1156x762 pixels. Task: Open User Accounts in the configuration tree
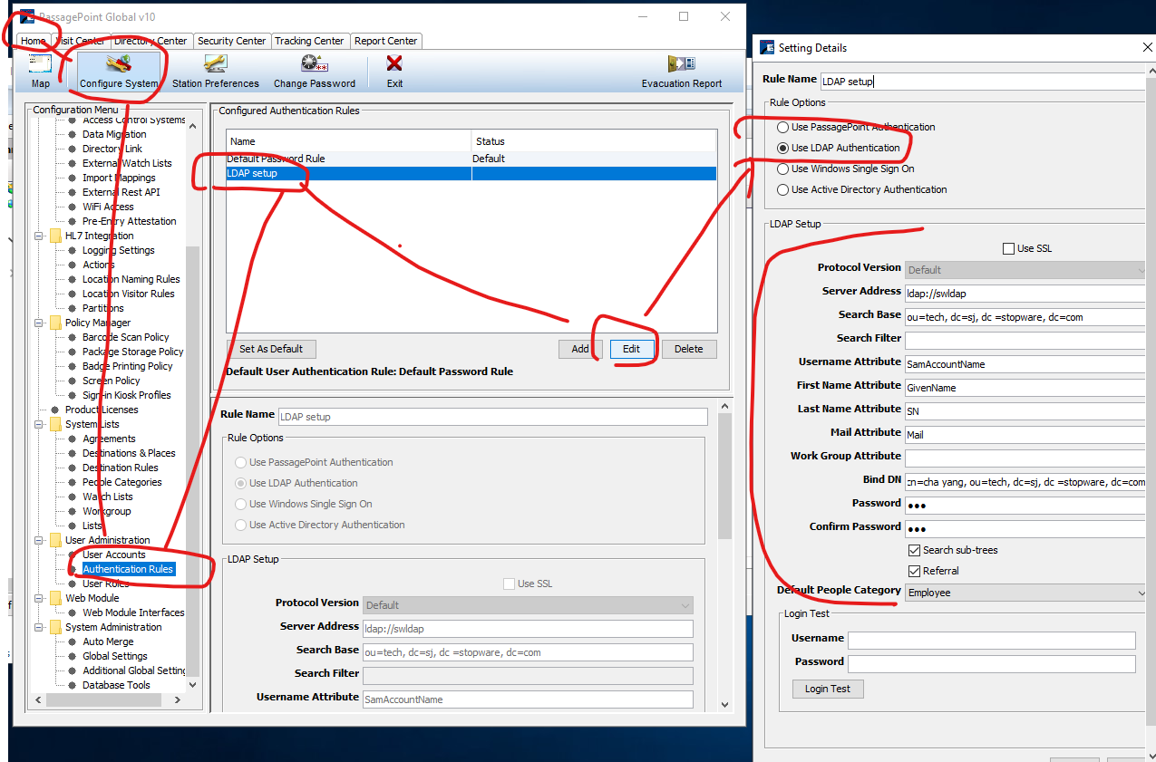tap(114, 555)
